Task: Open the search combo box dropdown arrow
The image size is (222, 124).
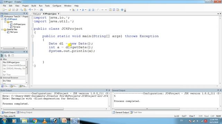Action: click(x=70, y=10)
